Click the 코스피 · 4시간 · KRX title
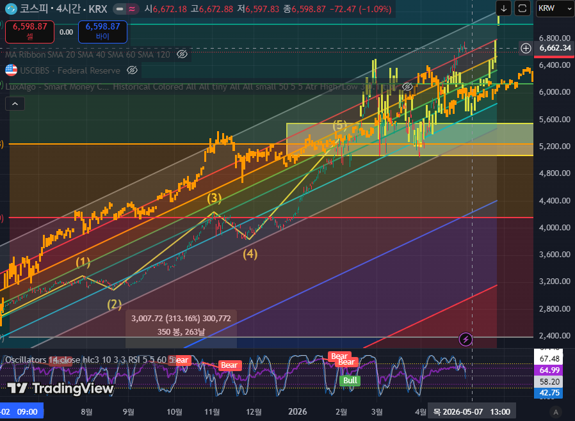The width and height of the screenshot is (575, 421). point(63,9)
